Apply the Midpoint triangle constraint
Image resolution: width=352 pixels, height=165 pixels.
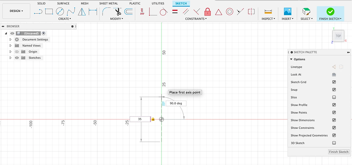218,11
